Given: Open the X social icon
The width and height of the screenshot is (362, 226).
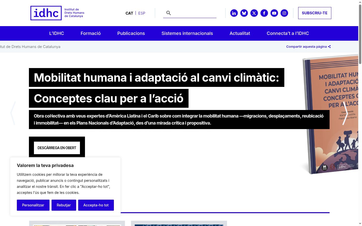Looking at the screenshot, I should tap(254, 13).
